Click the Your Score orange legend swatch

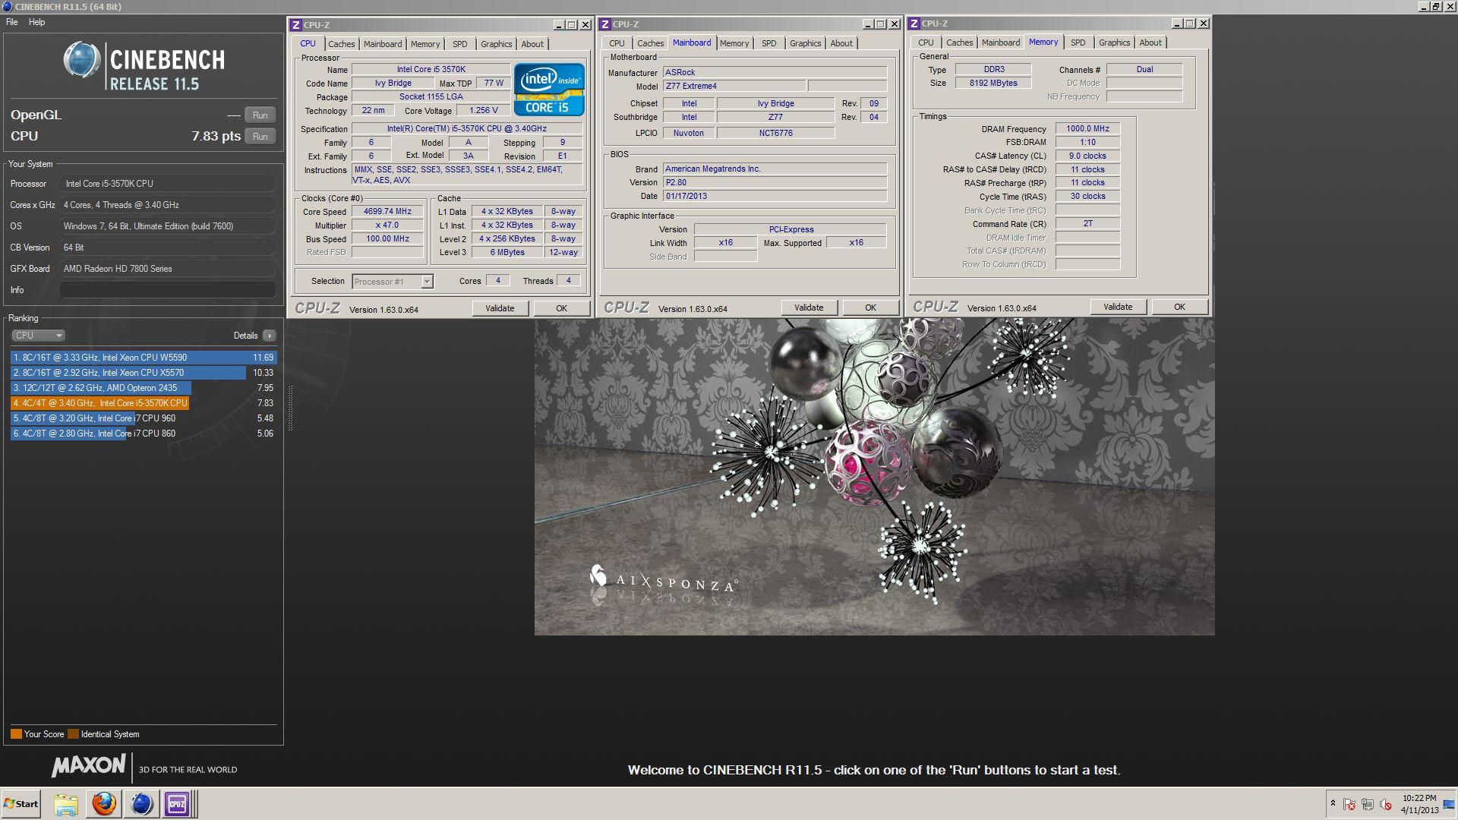pos(16,734)
